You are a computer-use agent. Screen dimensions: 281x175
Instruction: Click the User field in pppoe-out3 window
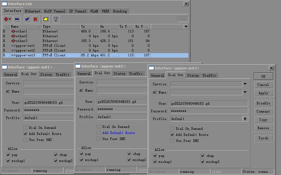[209, 103]
